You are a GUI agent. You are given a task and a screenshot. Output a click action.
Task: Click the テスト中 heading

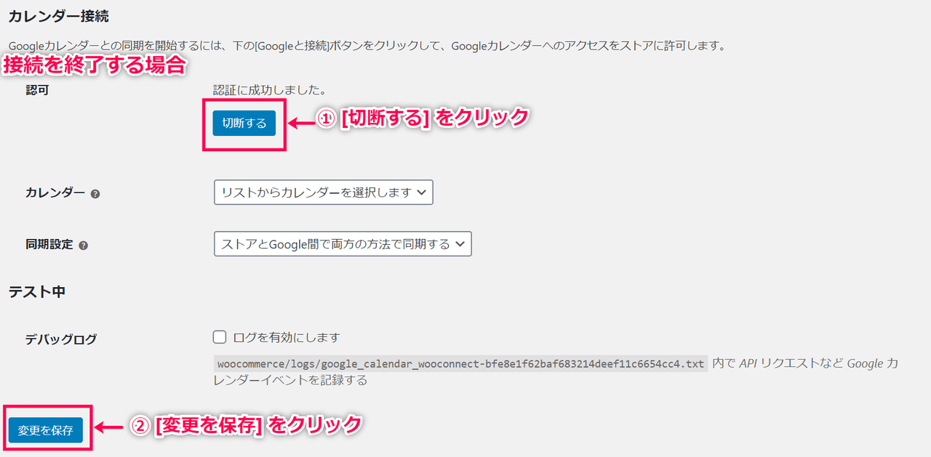pos(37,291)
